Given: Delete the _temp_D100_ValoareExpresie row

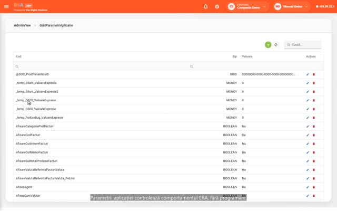Looking at the screenshot, I should coord(314,100).
